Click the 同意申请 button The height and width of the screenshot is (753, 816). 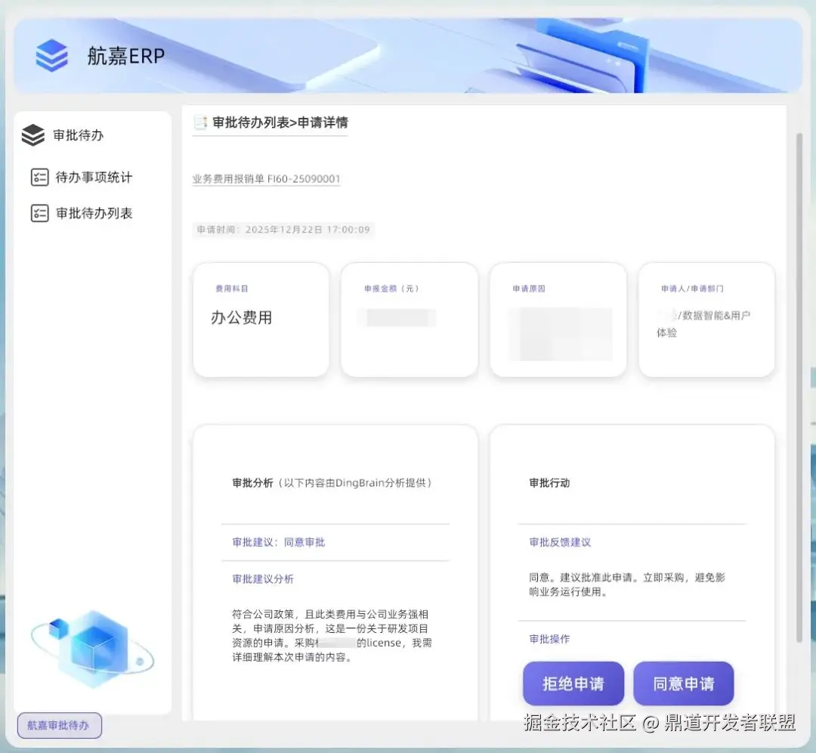pyautogui.click(x=683, y=683)
